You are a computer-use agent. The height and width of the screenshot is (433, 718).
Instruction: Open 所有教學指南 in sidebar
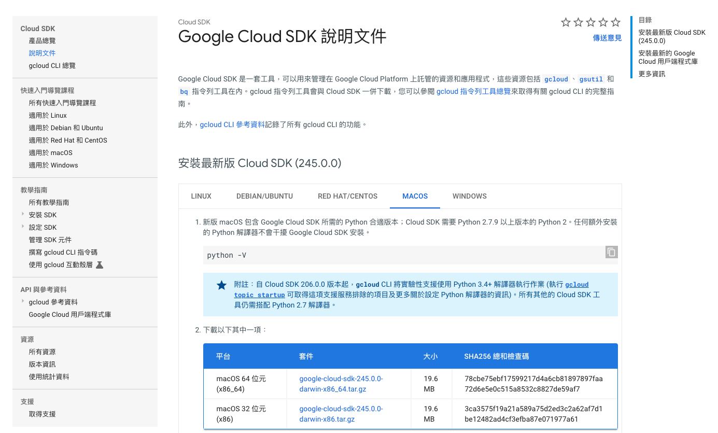pos(49,203)
